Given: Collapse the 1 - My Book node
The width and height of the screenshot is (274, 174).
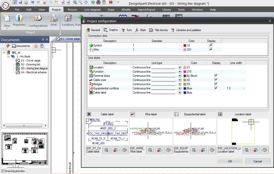Looking at the screenshot, I should click(x=8, y=56).
